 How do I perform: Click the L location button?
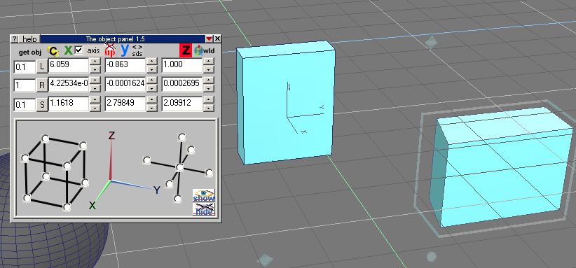click(x=42, y=66)
